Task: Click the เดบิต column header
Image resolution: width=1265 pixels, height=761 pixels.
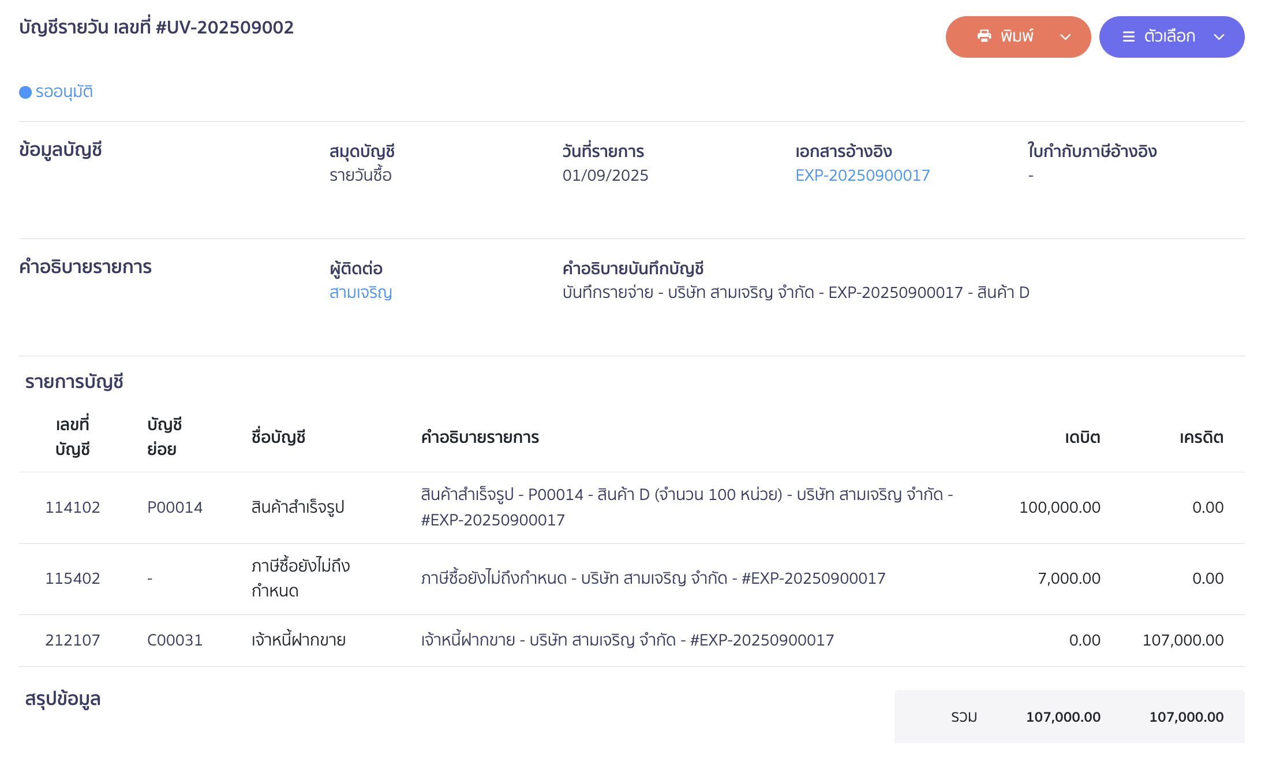Action: tap(1083, 438)
